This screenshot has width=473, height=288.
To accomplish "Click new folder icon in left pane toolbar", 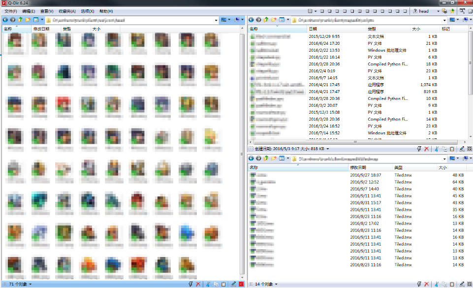I will [28, 20].
